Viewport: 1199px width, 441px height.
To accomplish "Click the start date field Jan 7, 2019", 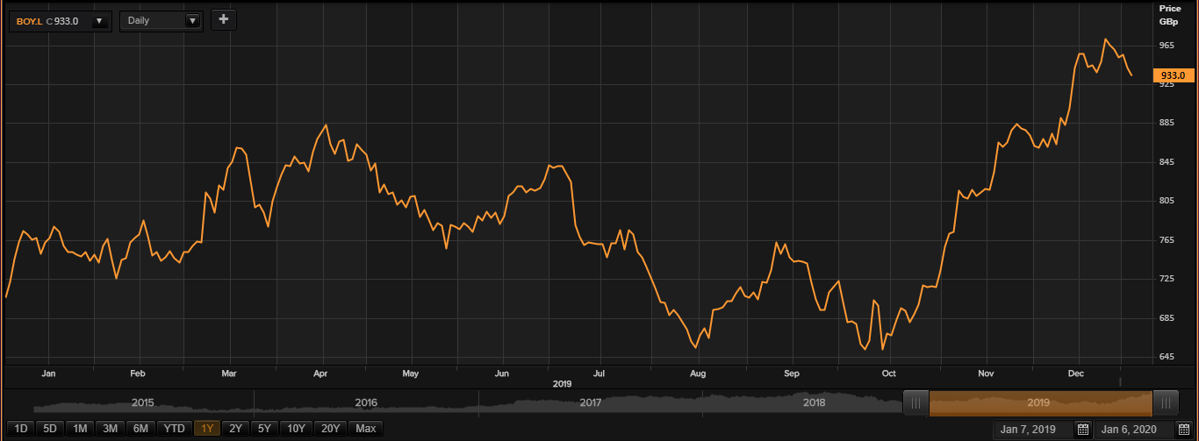I will (1033, 430).
